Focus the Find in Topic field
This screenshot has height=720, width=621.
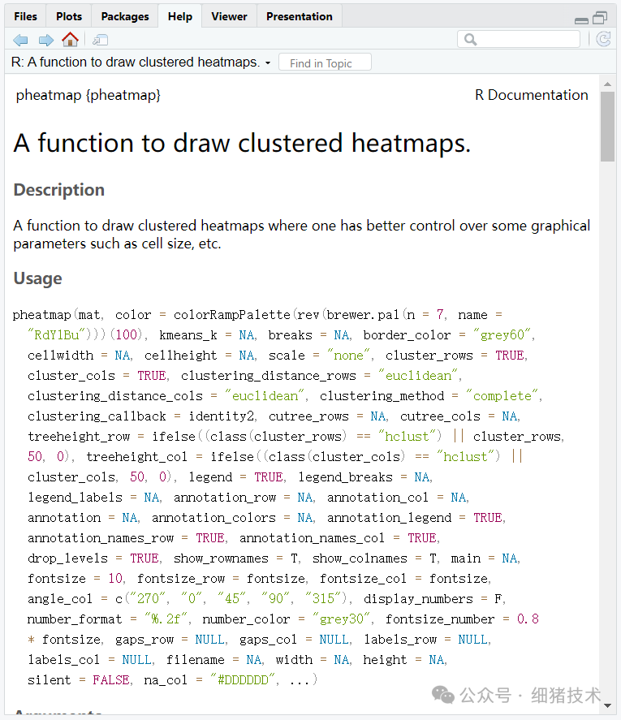click(325, 63)
